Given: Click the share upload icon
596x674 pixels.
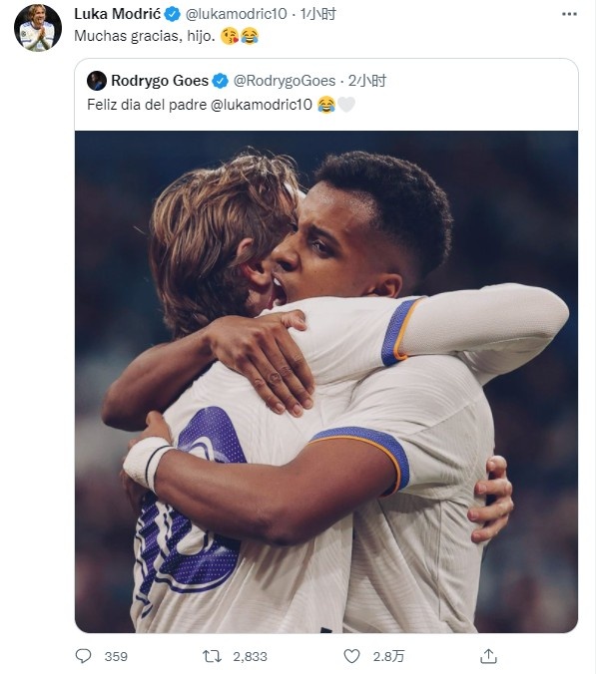Looking at the screenshot, I should [488, 656].
